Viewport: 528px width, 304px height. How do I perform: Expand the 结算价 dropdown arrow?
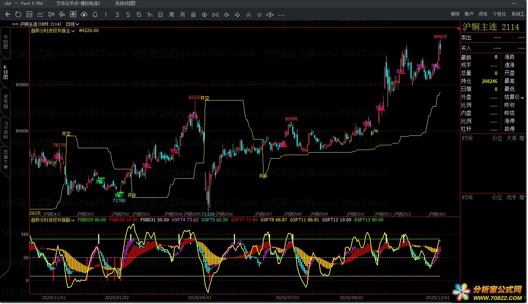coord(522,98)
